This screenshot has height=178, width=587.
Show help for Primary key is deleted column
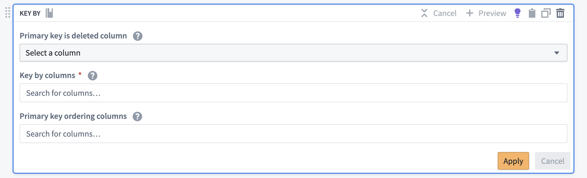point(138,36)
